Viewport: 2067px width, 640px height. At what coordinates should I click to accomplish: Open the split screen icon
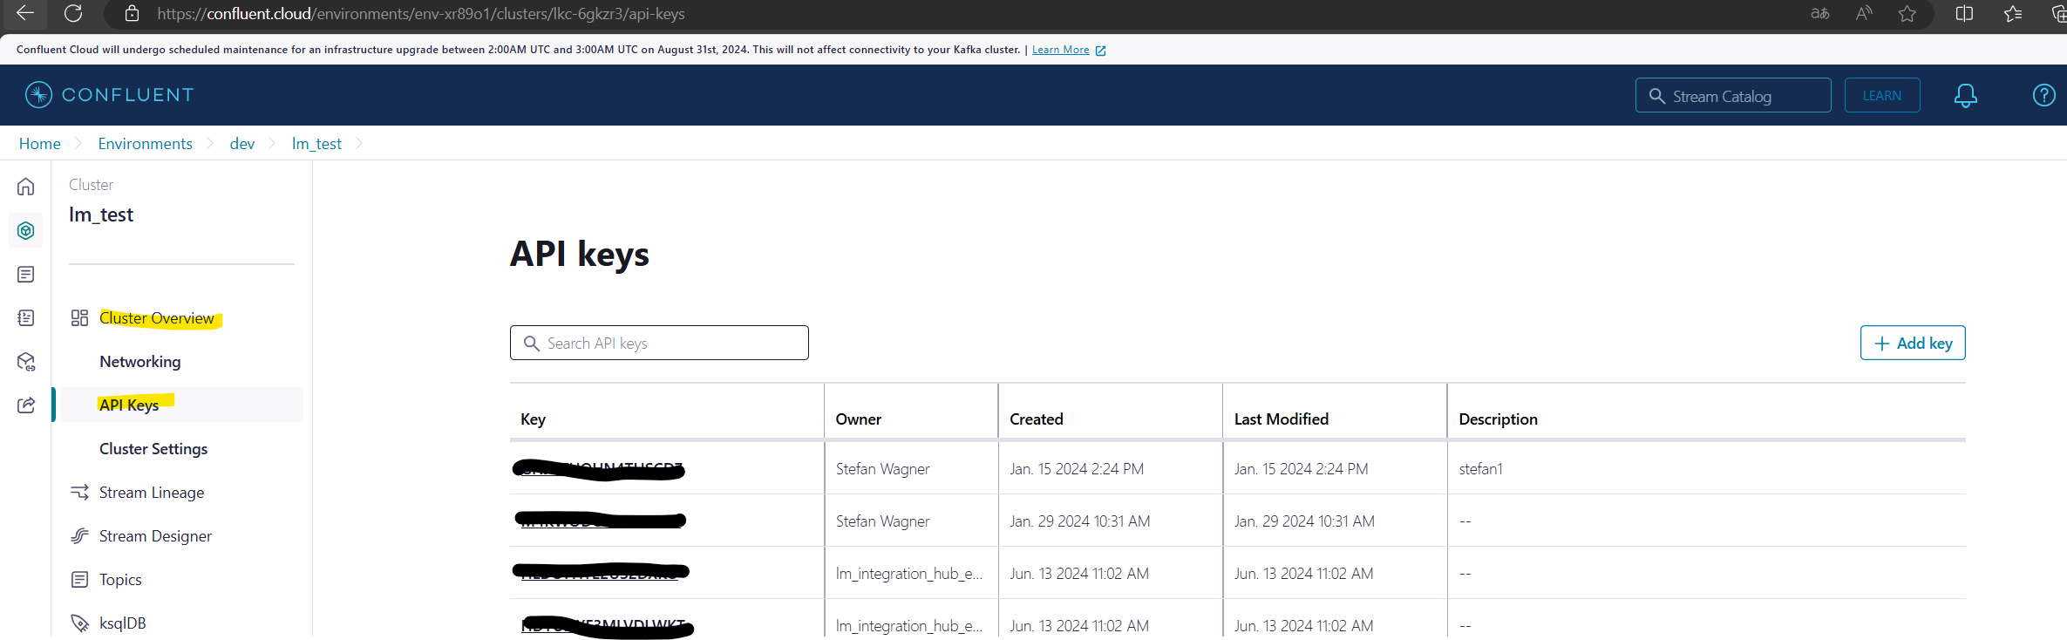[1964, 13]
